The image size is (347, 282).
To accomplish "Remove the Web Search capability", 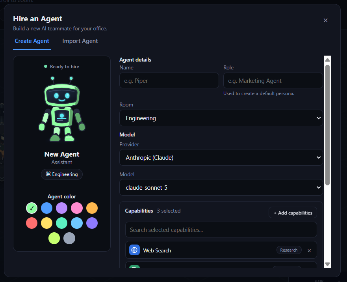I will pyautogui.click(x=309, y=250).
